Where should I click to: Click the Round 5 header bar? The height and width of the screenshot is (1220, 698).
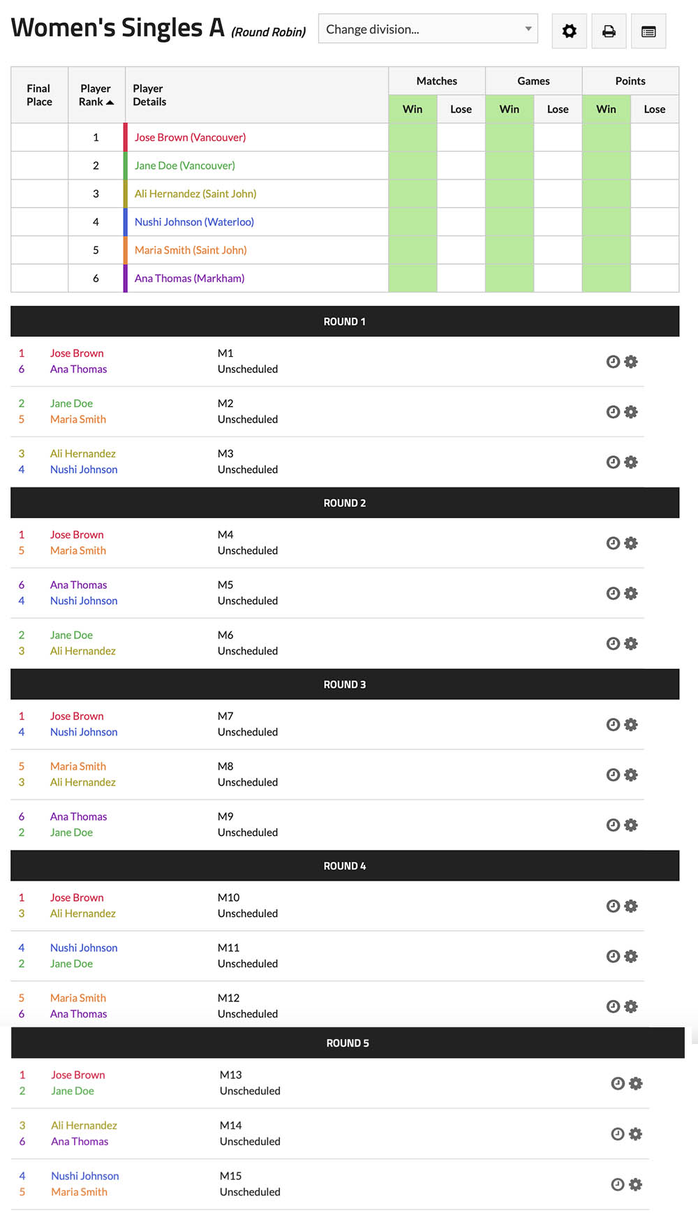[x=348, y=1043]
